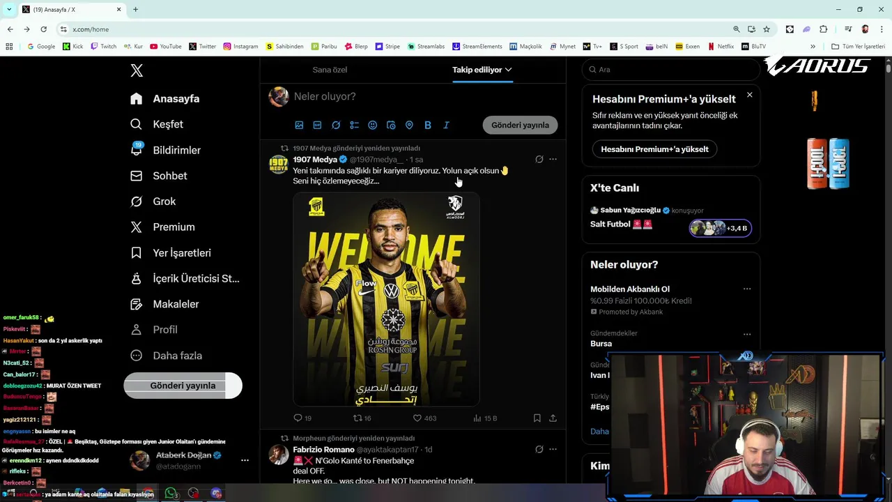The height and width of the screenshot is (502, 892).
Task: Add GIF to post
Action: pyautogui.click(x=317, y=125)
